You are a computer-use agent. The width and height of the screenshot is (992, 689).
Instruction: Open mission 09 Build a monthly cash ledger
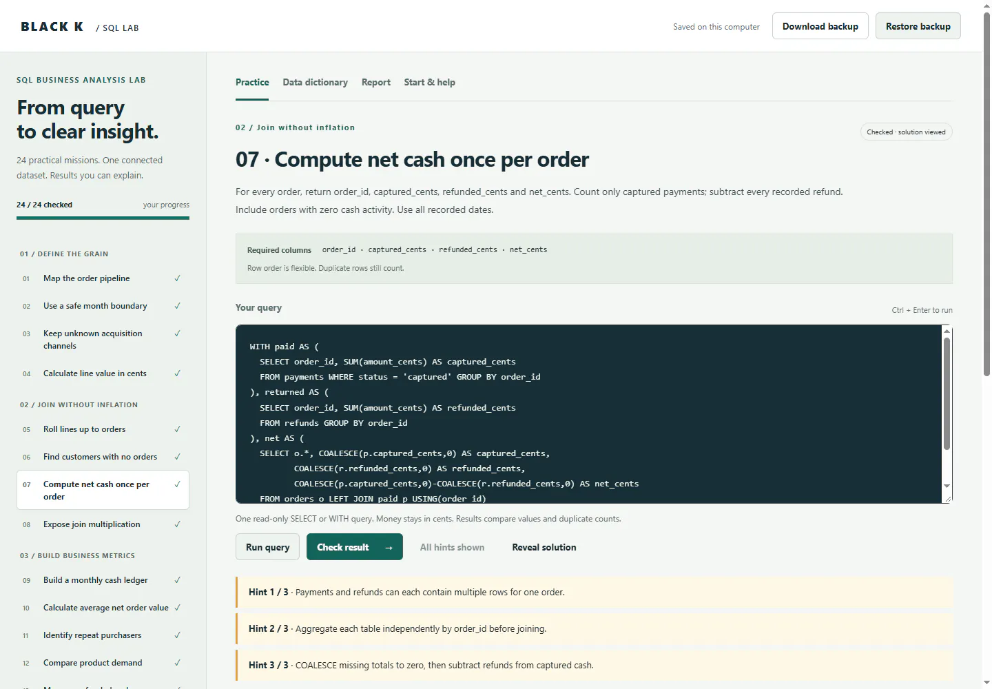pos(103,580)
